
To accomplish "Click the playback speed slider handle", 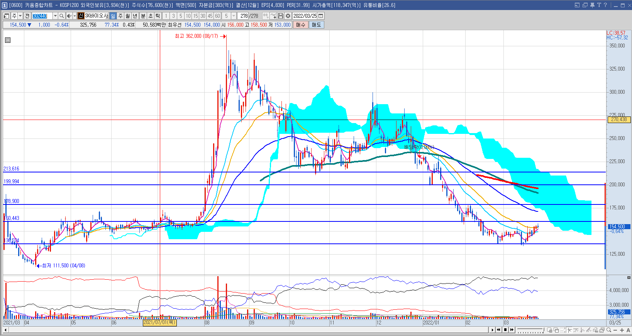I will coord(544,330).
